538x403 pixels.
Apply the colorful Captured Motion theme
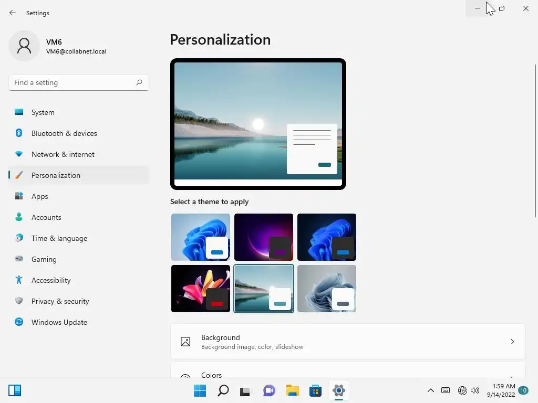(x=201, y=289)
